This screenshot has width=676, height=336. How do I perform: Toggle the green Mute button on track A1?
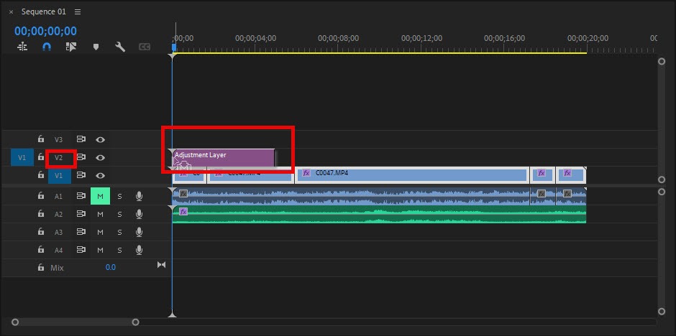pos(100,196)
